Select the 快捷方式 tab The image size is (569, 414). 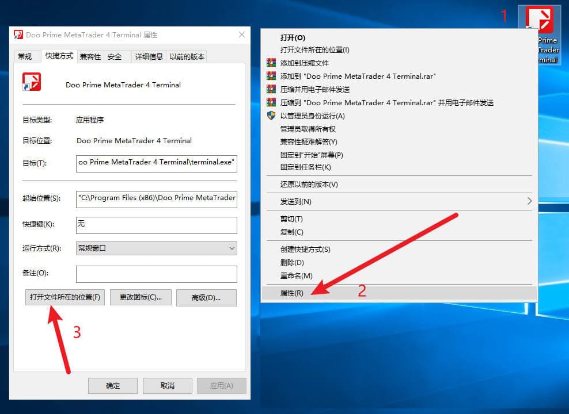pos(59,56)
